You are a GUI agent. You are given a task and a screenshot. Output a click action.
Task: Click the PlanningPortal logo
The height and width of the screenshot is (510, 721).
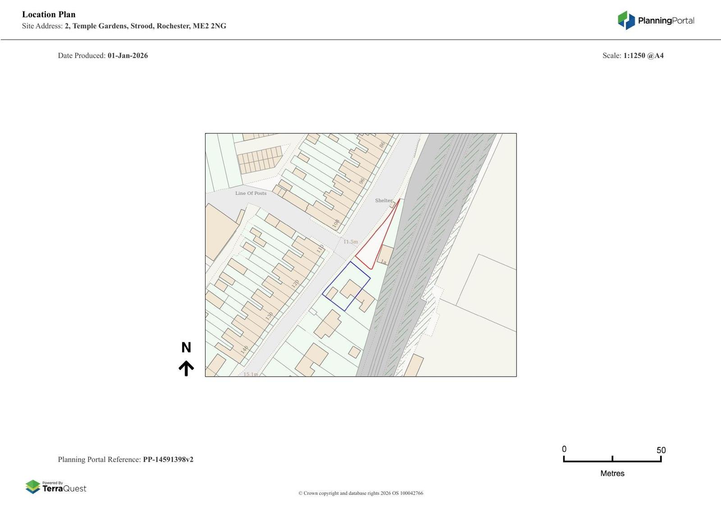click(656, 20)
